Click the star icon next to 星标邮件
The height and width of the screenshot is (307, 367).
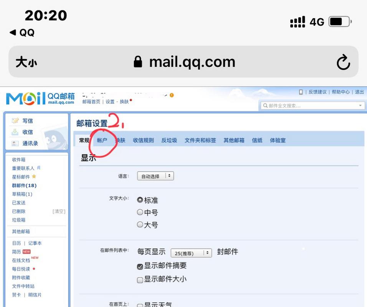pyautogui.click(x=34, y=177)
